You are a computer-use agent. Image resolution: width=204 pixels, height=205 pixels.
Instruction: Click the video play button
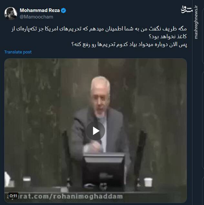click(96, 131)
